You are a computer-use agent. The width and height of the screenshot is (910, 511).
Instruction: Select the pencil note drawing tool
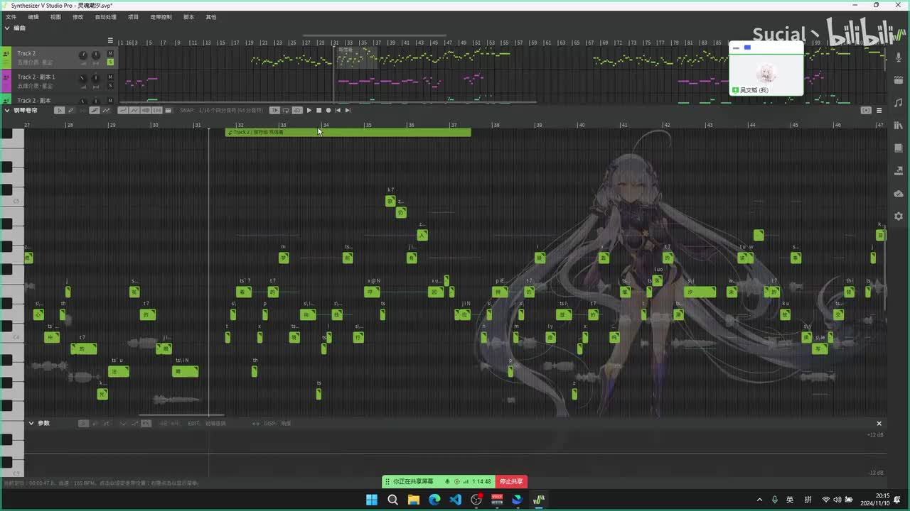tap(71, 110)
